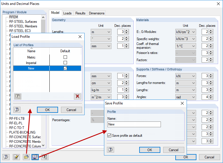
Task: Click the icon right of the floppy disk in main footer
Action: 45,157
